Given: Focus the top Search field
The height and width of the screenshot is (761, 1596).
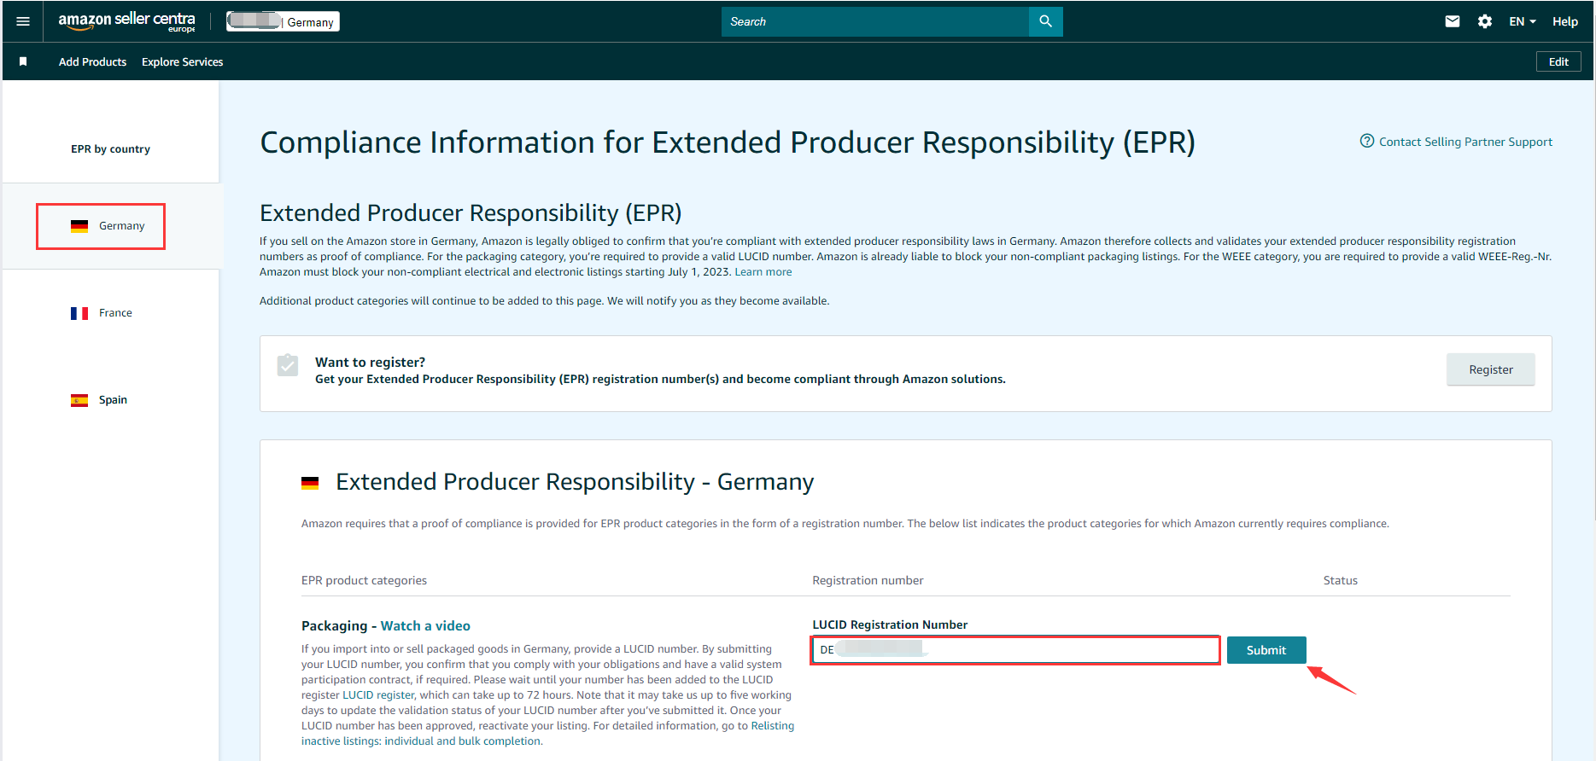Looking at the screenshot, I should pos(874,21).
